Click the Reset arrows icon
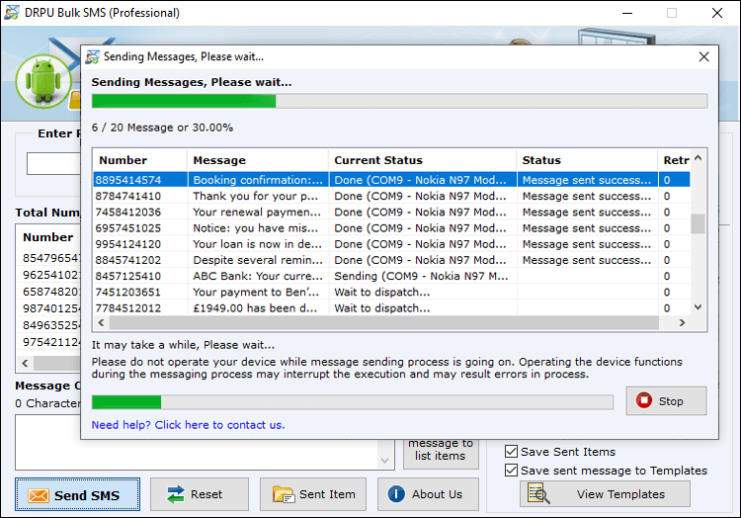This screenshot has height=518, width=741. [x=176, y=494]
